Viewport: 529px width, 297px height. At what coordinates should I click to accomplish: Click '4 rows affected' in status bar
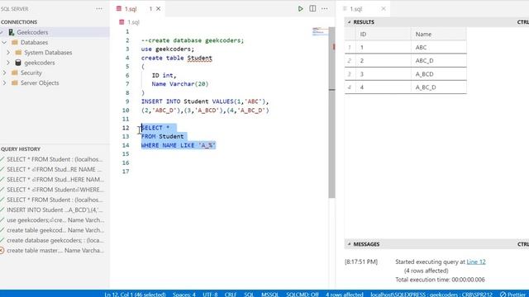tap(345, 295)
